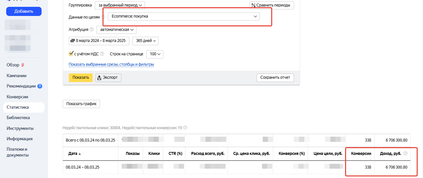Click the Сохранить отчет button

(275, 78)
